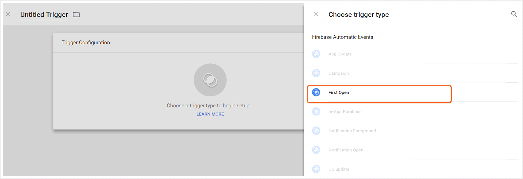Click the Notification Foreground trigger icon
This screenshot has height=179, width=523.
click(316, 131)
